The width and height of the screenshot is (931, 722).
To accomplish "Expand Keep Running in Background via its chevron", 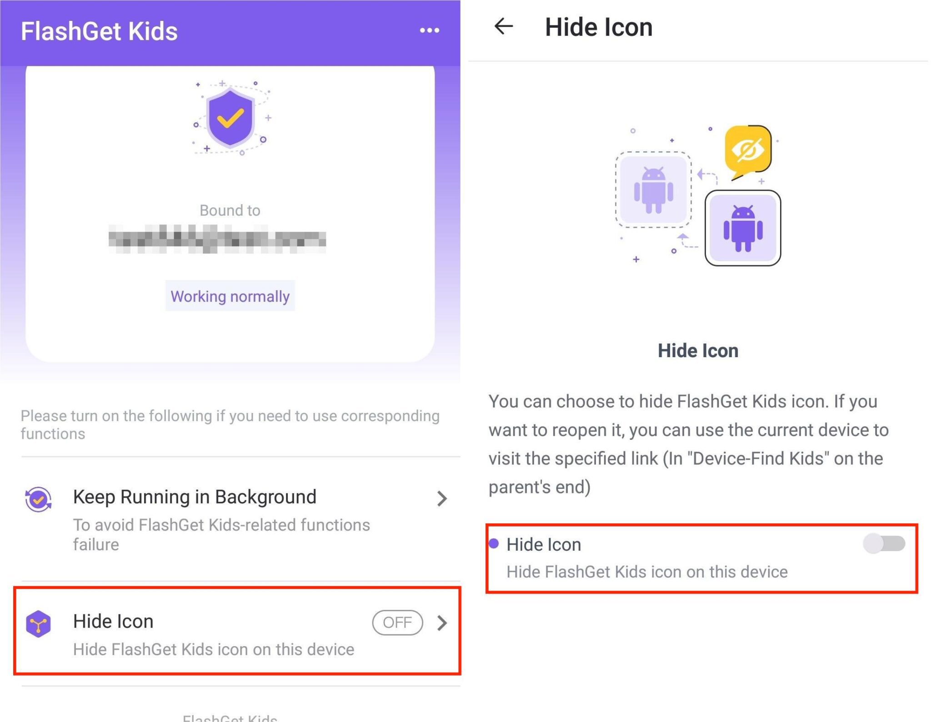I will (442, 499).
